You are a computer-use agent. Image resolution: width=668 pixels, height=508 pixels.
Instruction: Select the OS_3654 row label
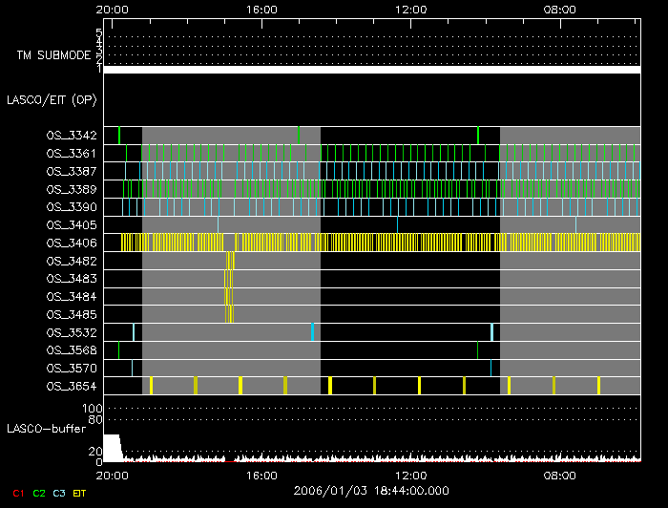[72, 386]
